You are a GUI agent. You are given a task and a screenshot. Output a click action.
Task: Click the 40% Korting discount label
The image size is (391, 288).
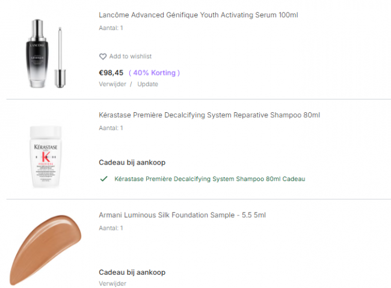(154, 73)
